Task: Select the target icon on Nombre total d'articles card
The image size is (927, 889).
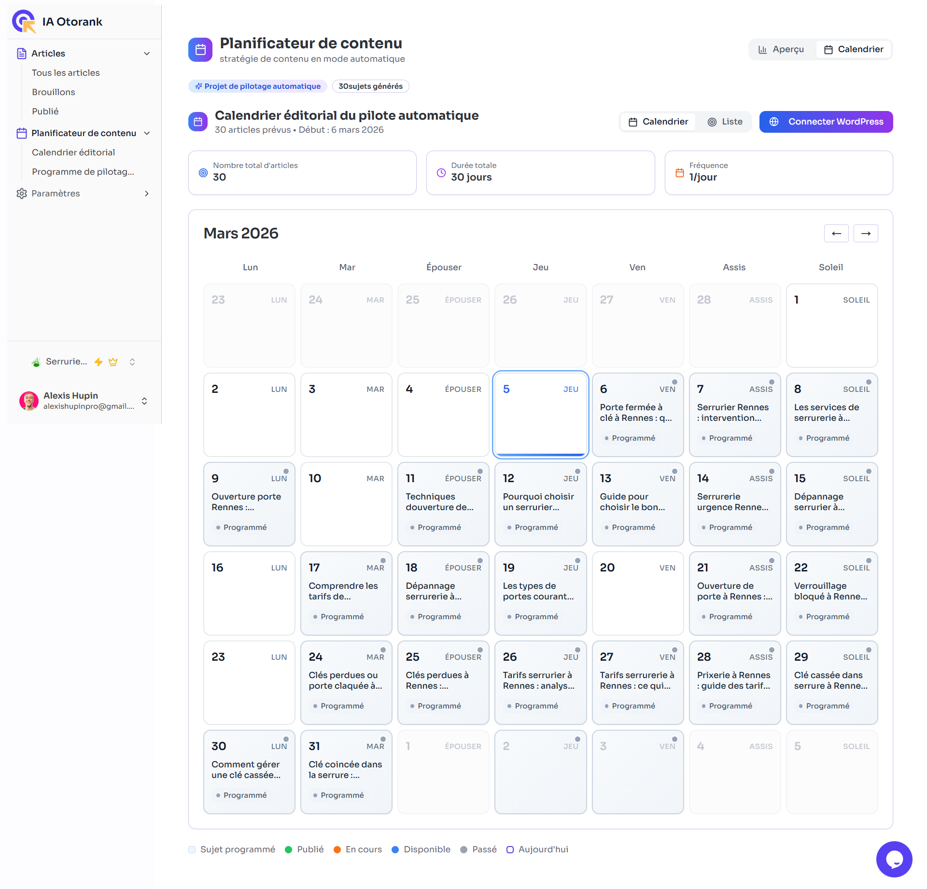Action: click(203, 172)
